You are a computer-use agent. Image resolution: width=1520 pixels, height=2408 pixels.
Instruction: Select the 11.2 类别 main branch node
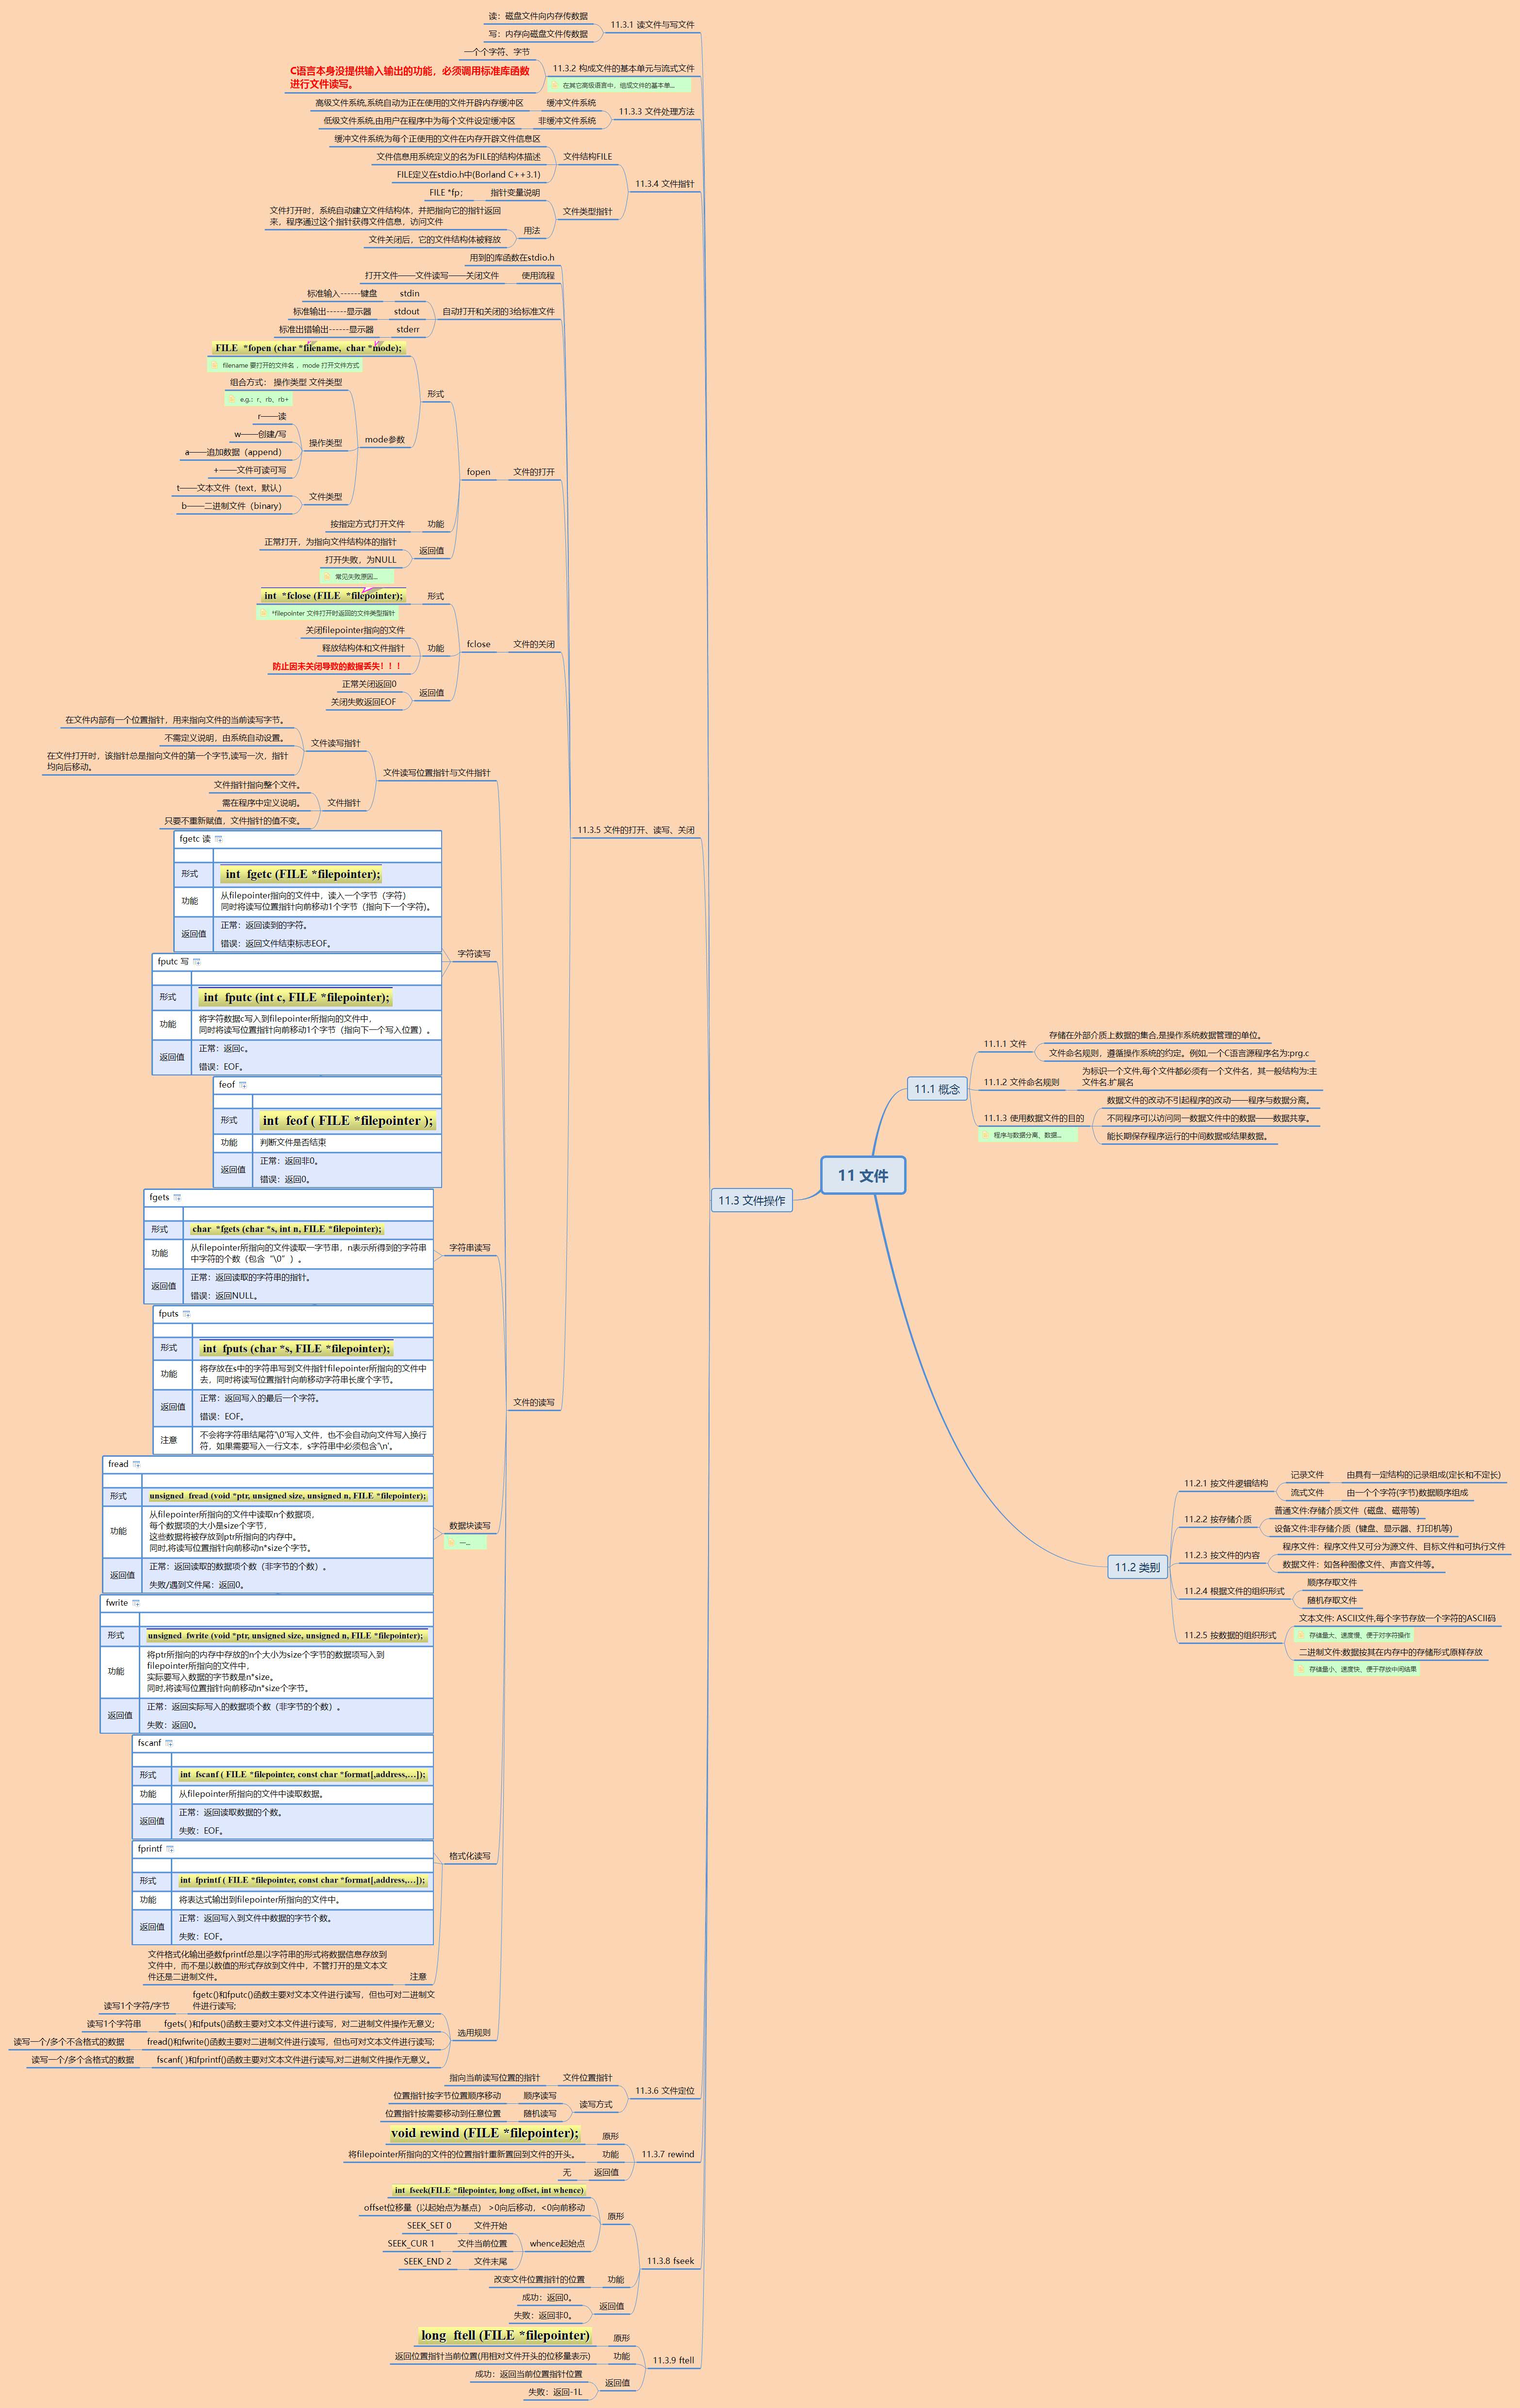pyautogui.click(x=1137, y=1567)
